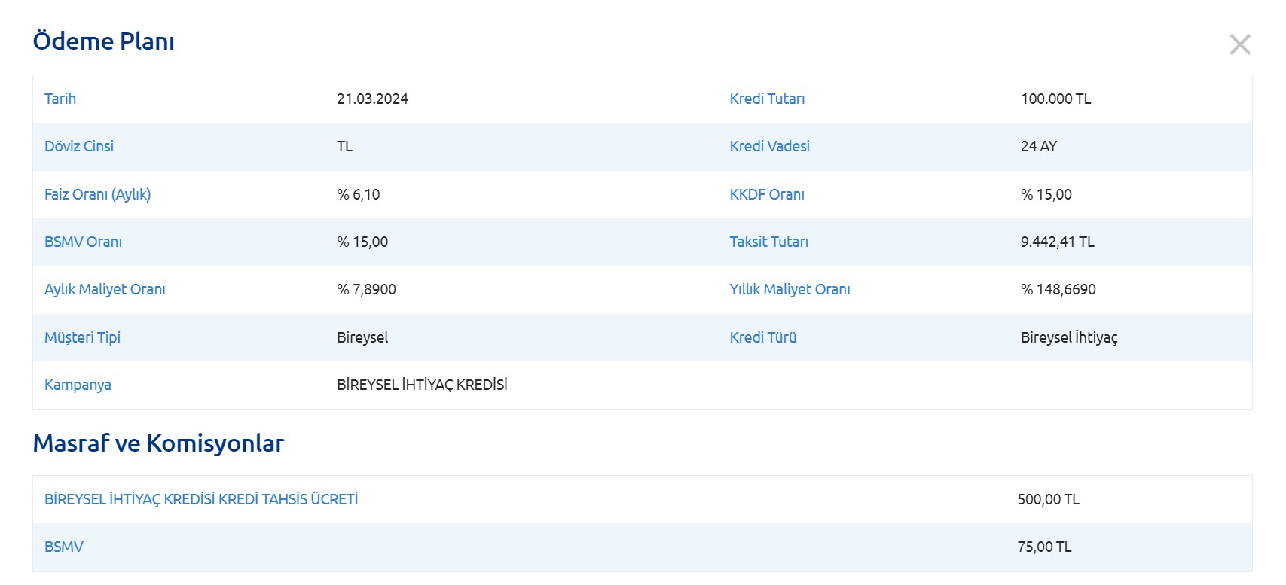Click the KKDF Oranı label
The image size is (1286, 585).
767,194
